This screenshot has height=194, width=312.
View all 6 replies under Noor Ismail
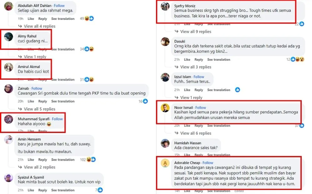[x=196, y=133]
